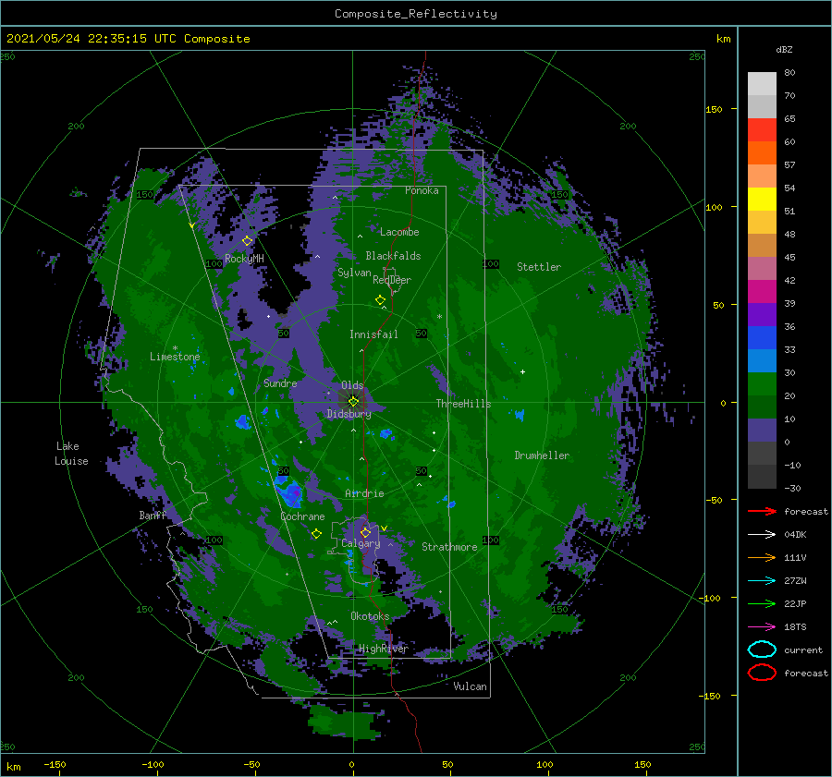Click the Lake Louise label
832x777 pixels.
(71, 454)
